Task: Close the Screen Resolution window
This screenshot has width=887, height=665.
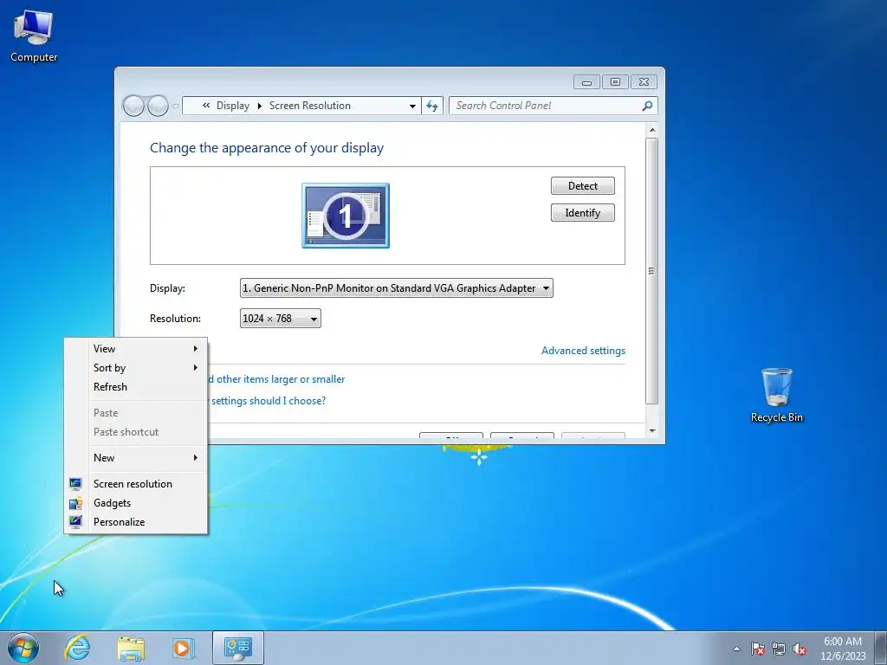Action: click(x=644, y=82)
